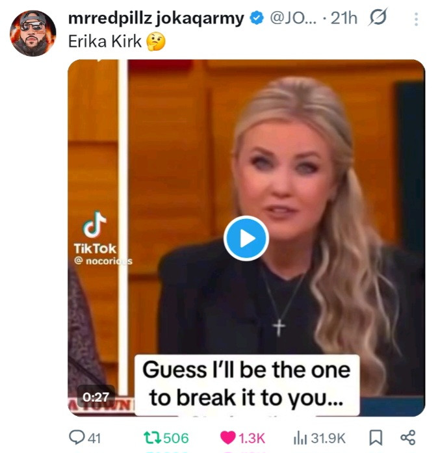Click the display name mrredpillz jokaqarmy
Screen dimensions: 438x453
click(x=156, y=18)
